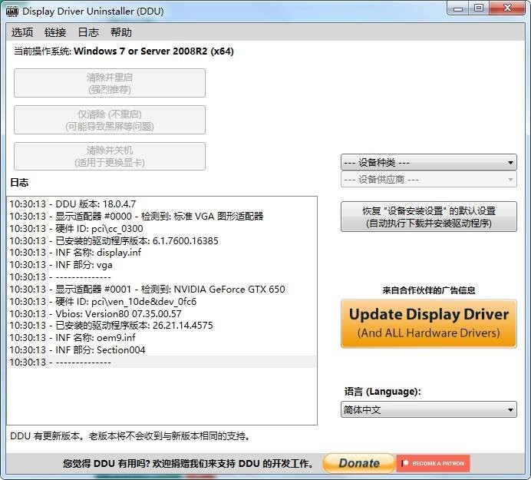The image size is (531, 480).
Task: Minimize the DDU window
Action: coord(459,8)
